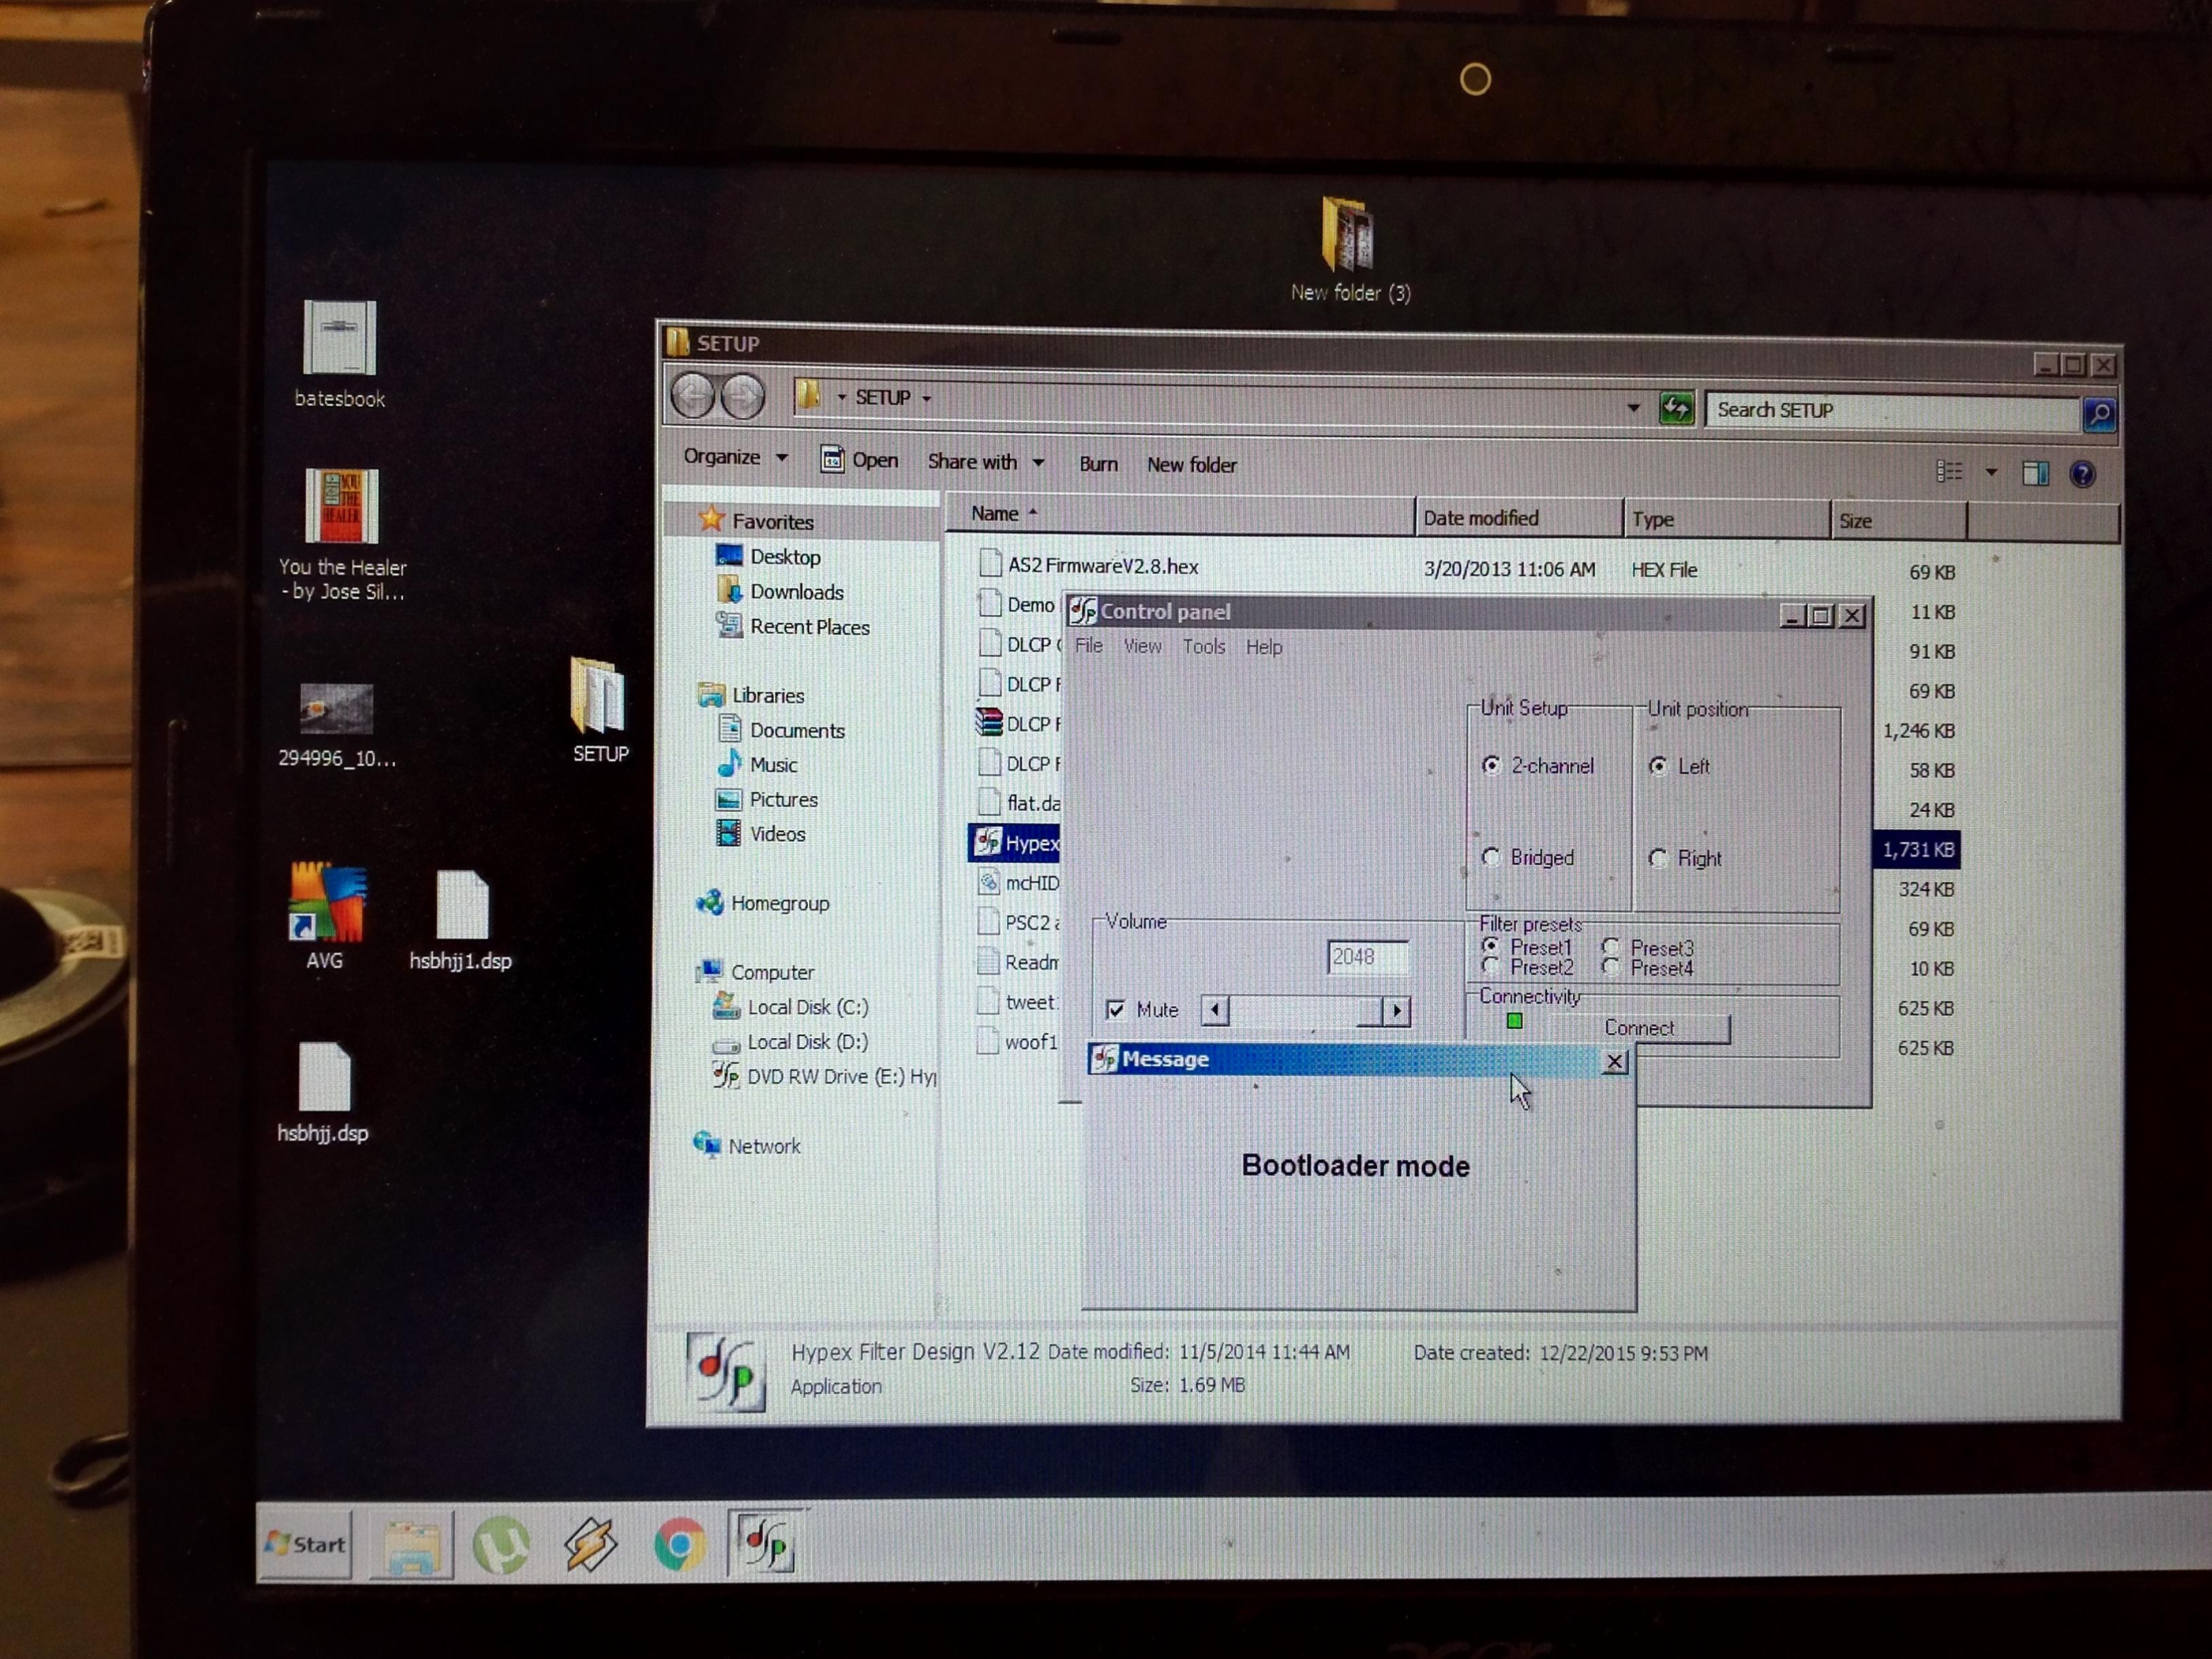
Task: Open the Organize dropdown
Action: pyautogui.click(x=735, y=457)
